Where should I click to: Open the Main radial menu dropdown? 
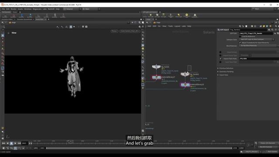click(x=91, y=9)
